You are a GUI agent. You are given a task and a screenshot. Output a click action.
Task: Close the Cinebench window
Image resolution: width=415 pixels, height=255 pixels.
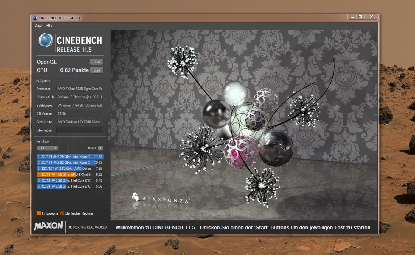pyautogui.click(x=371, y=17)
